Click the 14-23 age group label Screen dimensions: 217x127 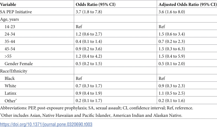(x=10, y=27)
